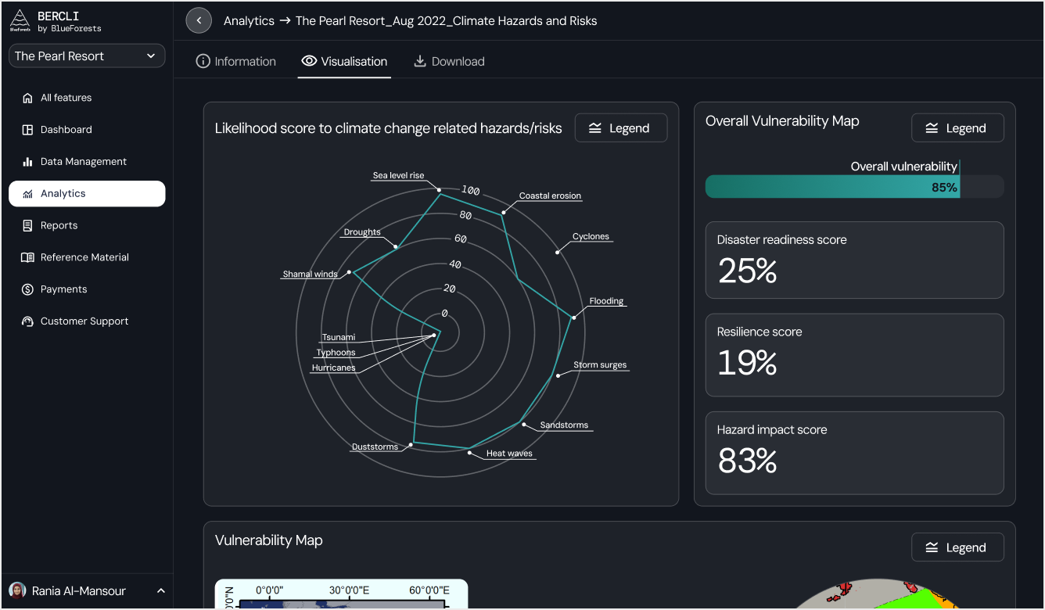Click the Coastal erosion radar label
The image size is (1045, 610).
click(550, 196)
